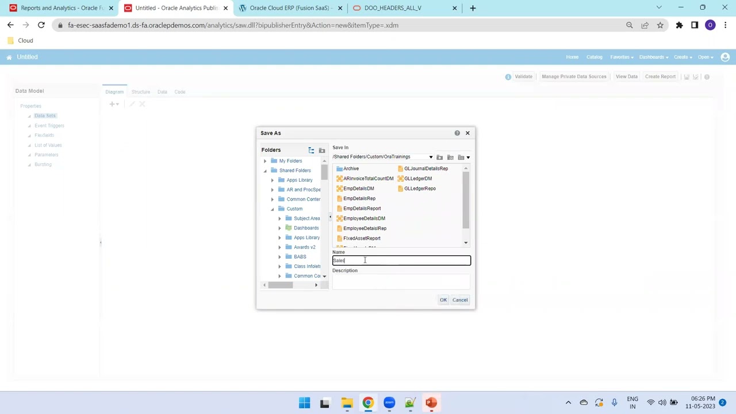Collapse the Custom folder node
This screenshot has height=414, width=736.
[273, 209]
